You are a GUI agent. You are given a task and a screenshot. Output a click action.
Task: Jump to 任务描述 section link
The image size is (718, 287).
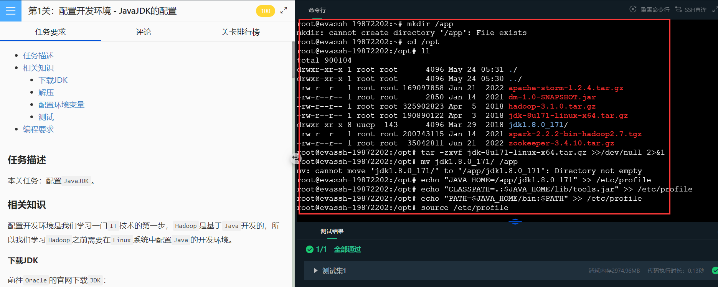tap(38, 56)
